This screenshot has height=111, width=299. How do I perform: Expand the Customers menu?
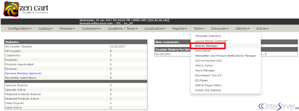point(91,29)
